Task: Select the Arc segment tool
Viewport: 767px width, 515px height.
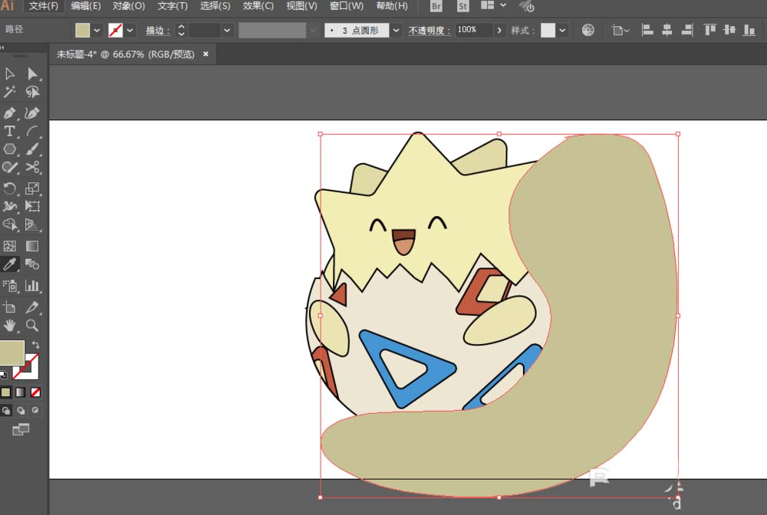Action: point(32,132)
